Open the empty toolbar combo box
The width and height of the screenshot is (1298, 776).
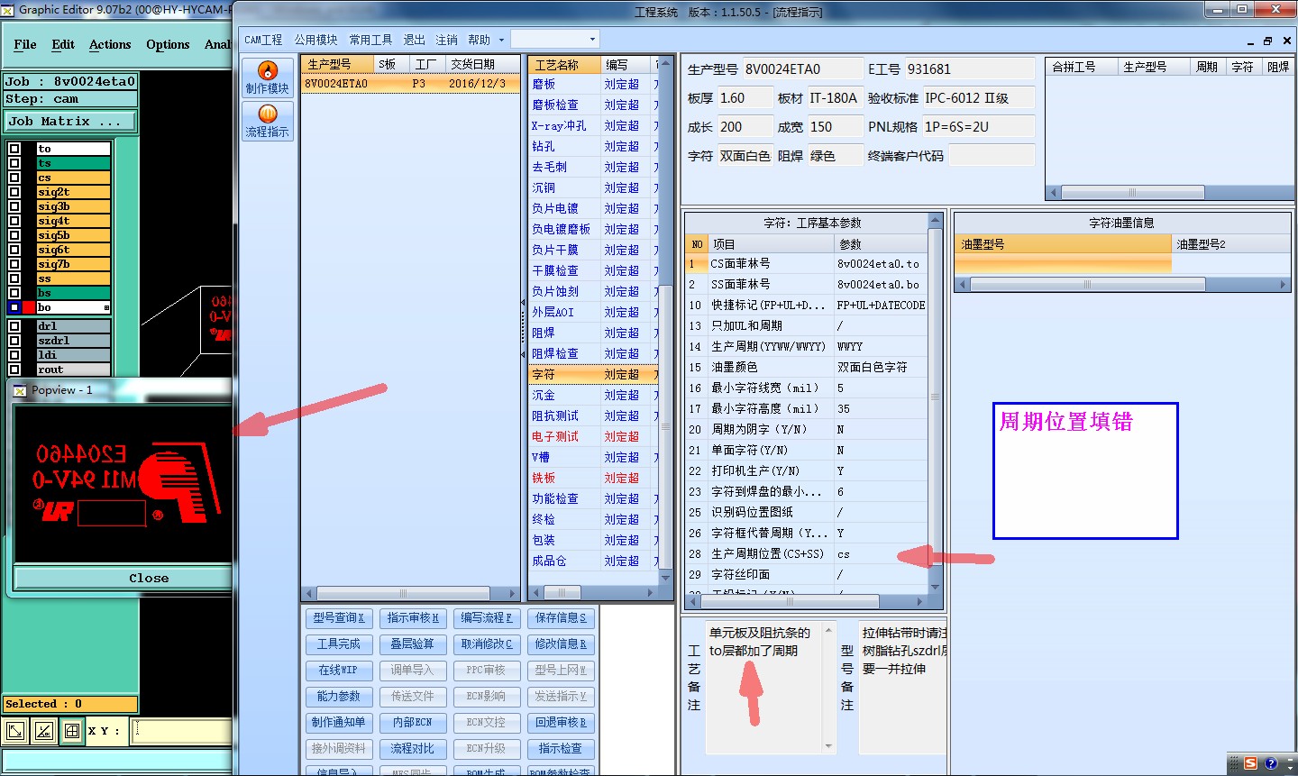click(554, 39)
